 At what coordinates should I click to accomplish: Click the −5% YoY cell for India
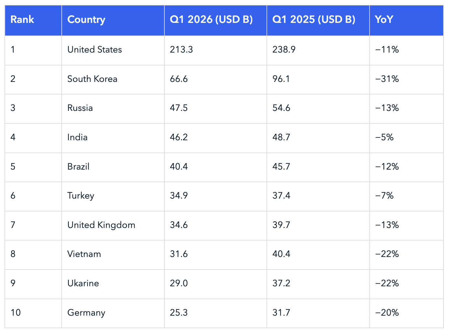(406, 138)
